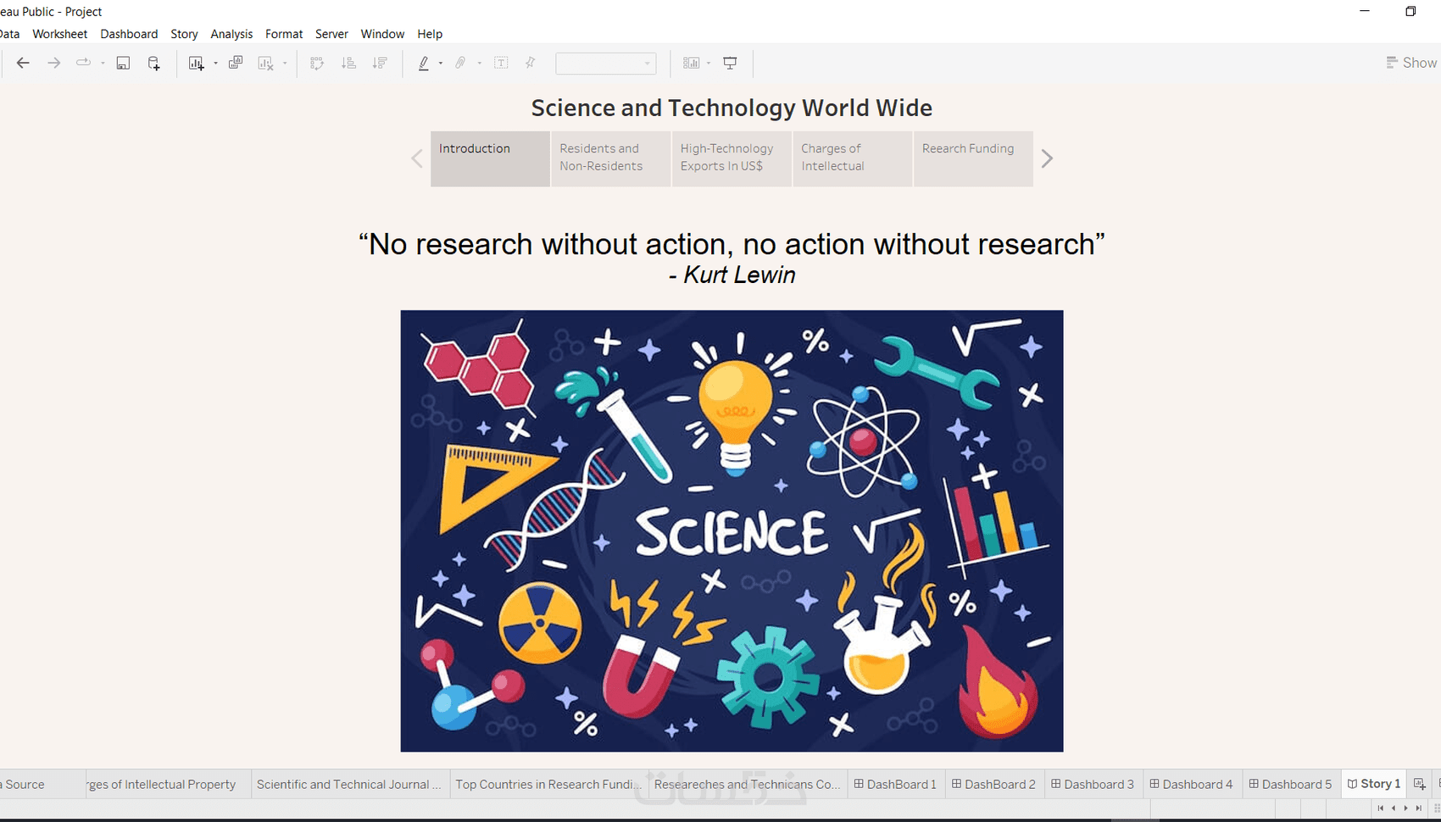Open the Worksheet menu
Image resolution: width=1441 pixels, height=822 pixels.
click(x=59, y=34)
